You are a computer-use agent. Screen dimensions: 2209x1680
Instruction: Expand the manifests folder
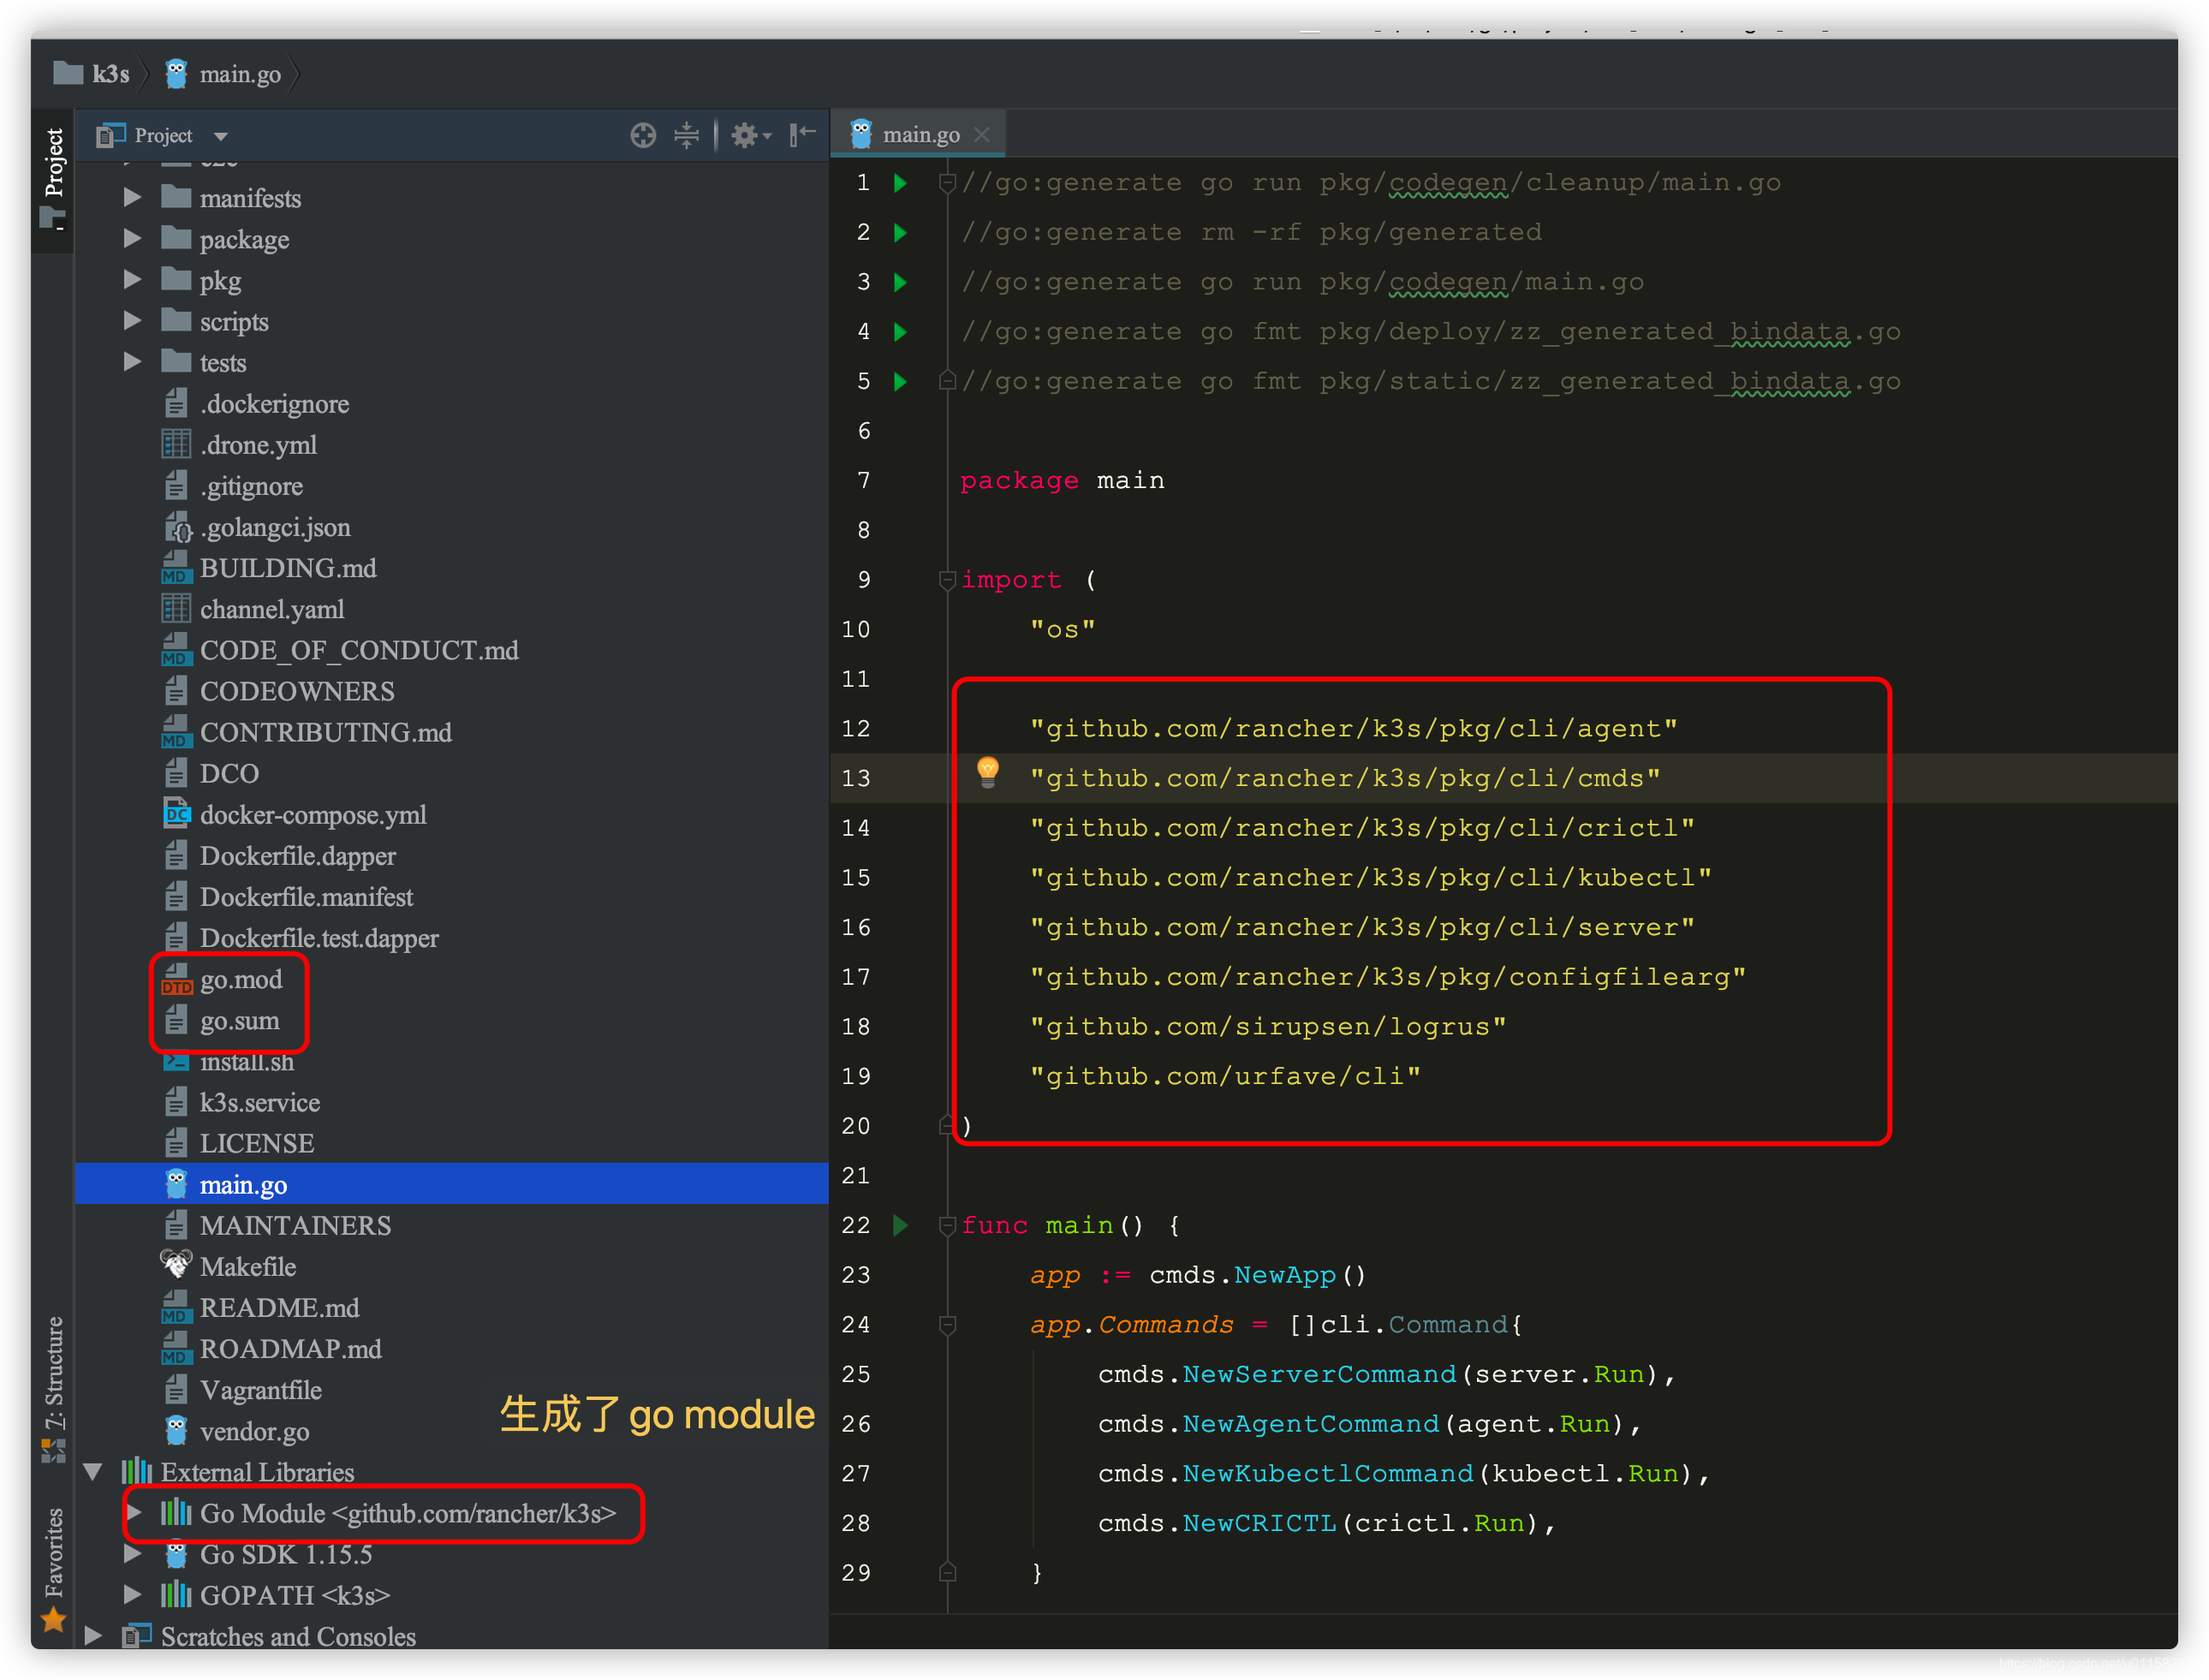coord(132,197)
